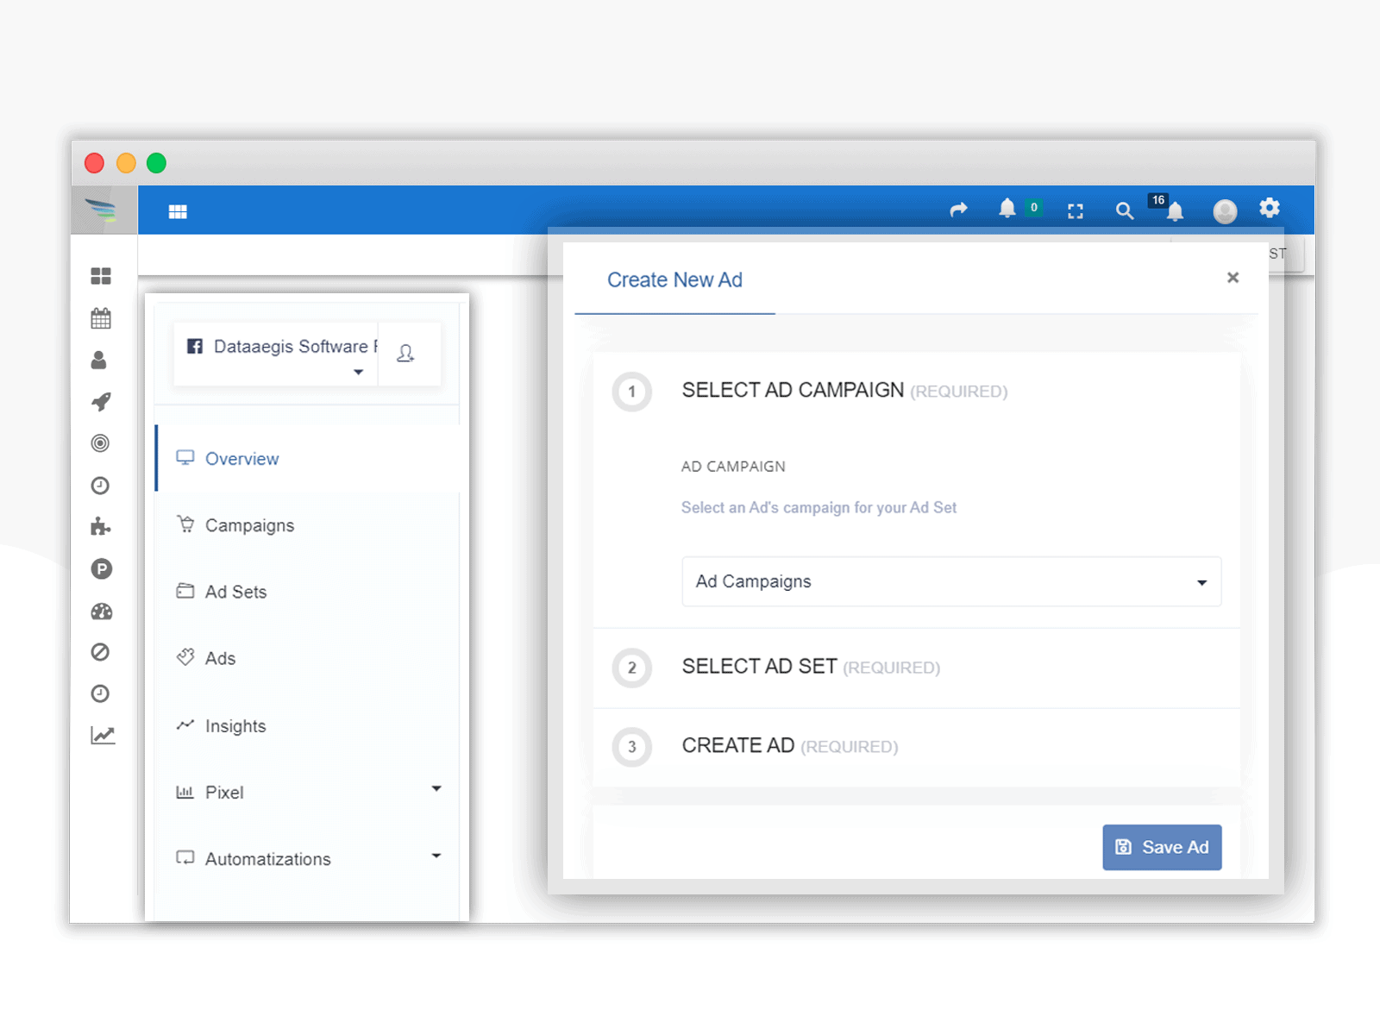Click the blocked circle icon in sidebar
The width and height of the screenshot is (1380, 1035).
click(x=100, y=652)
